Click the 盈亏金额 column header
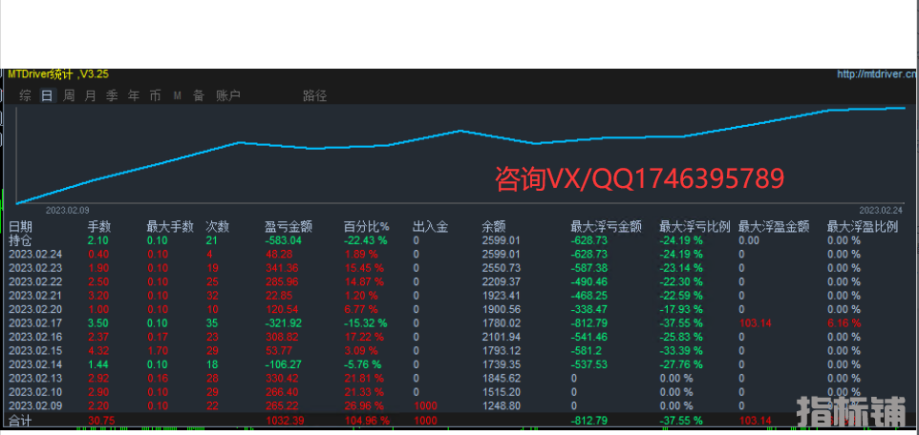This screenshot has height=435, width=919. (x=289, y=227)
